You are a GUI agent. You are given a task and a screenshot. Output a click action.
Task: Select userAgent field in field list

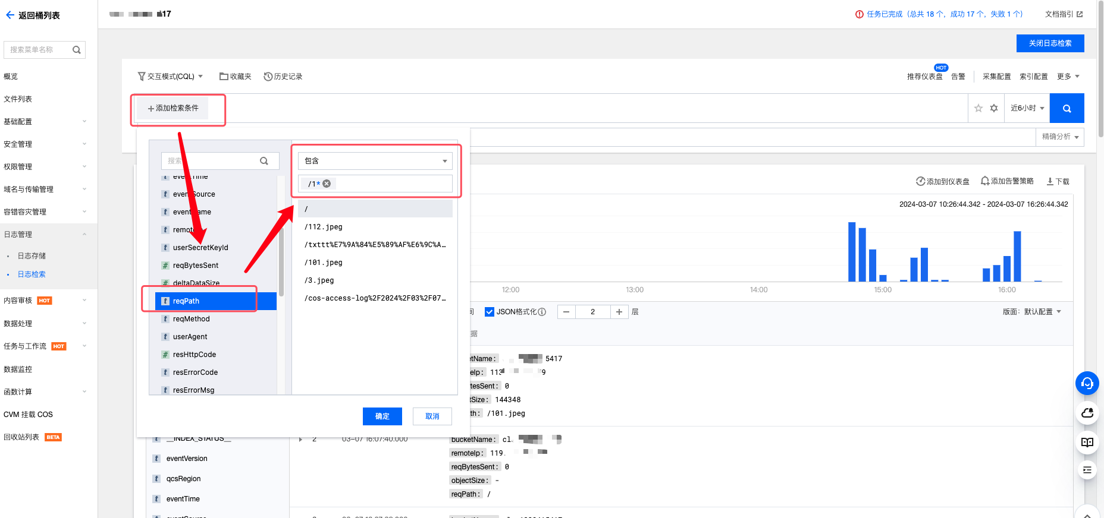[x=216, y=337]
